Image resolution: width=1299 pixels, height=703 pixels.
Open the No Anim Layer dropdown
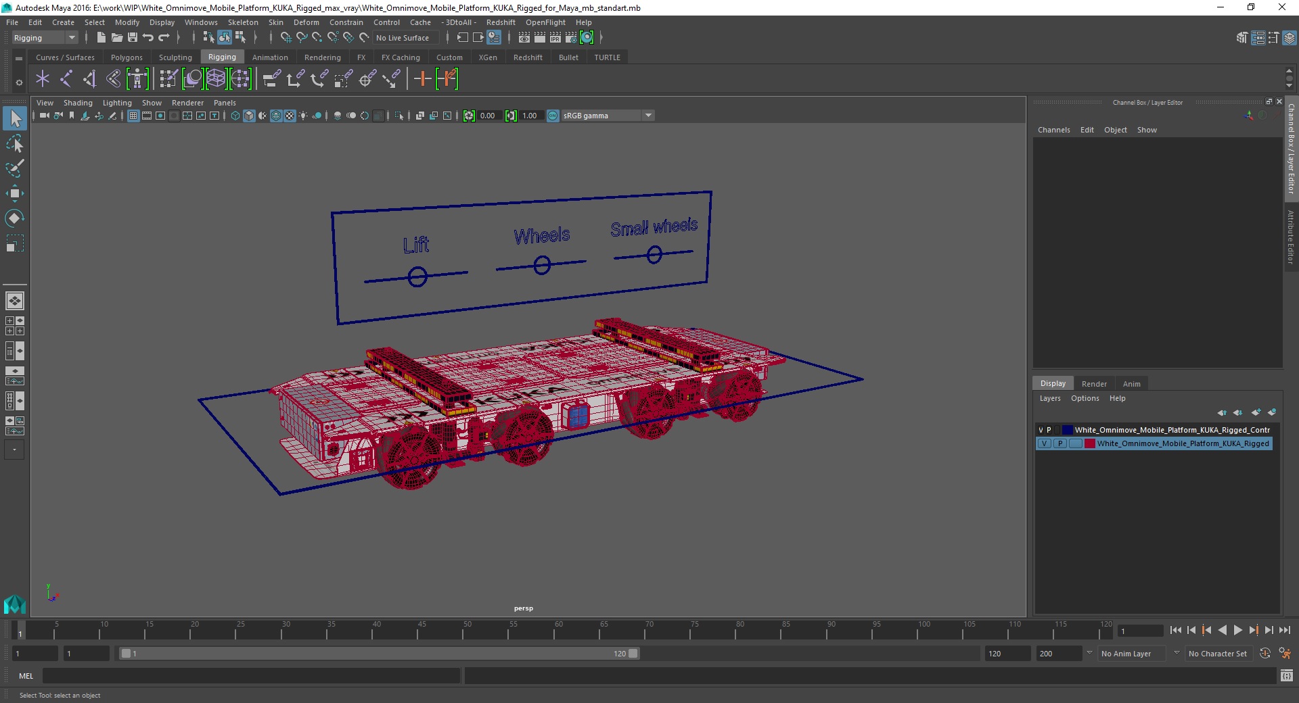pos(1133,654)
